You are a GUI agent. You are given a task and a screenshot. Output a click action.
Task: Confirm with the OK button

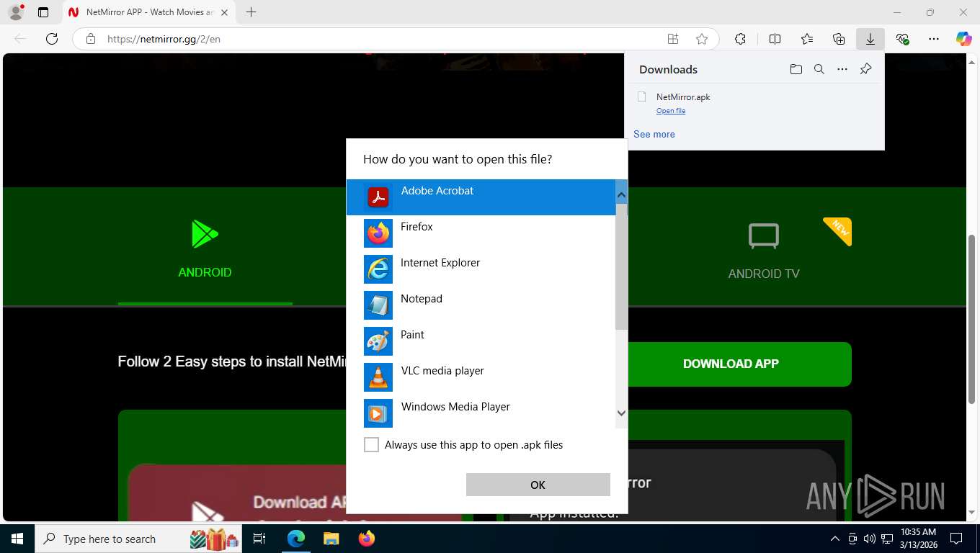pyautogui.click(x=538, y=485)
